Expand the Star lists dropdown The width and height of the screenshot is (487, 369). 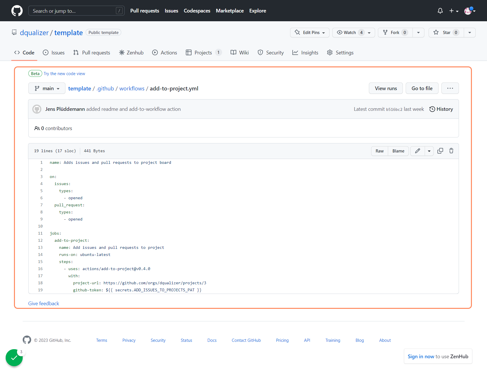tap(470, 33)
